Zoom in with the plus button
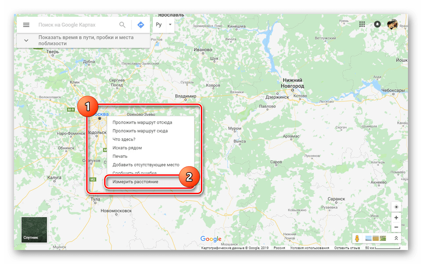Viewport: 422px width, 264px height. 396,218
